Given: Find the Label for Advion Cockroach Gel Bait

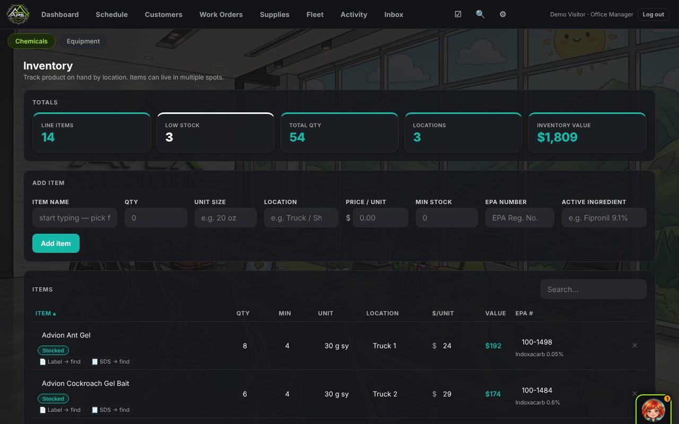Looking at the screenshot, I should click(x=60, y=410).
